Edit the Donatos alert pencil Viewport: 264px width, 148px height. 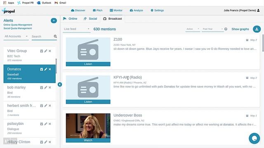pyautogui.click(x=46, y=69)
